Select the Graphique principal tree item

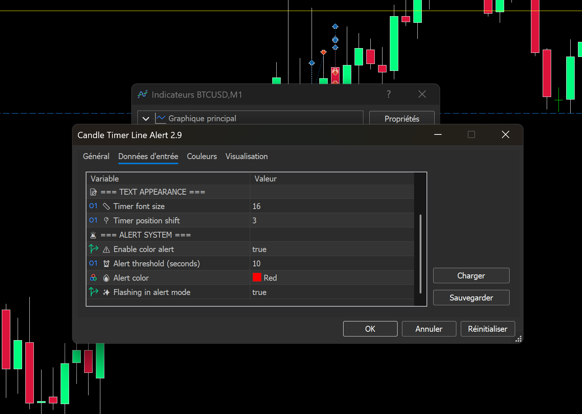(x=202, y=119)
